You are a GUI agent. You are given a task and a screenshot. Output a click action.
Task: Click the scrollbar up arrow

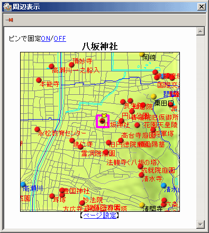pyautogui.click(x=201, y=31)
